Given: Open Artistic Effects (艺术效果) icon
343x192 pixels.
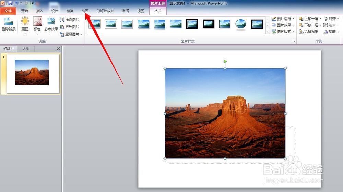Looking at the screenshot, I should [51, 21].
